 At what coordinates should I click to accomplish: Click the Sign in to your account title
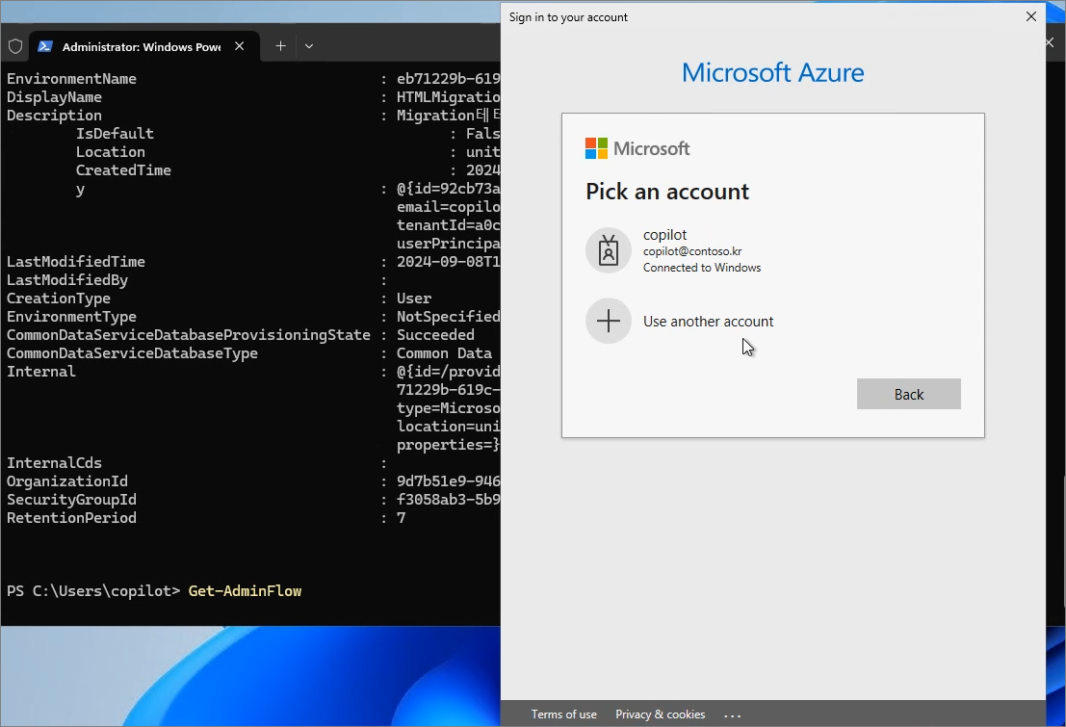pos(568,17)
